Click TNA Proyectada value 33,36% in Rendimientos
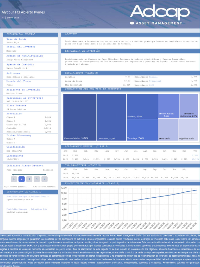 tap(127, 85)
